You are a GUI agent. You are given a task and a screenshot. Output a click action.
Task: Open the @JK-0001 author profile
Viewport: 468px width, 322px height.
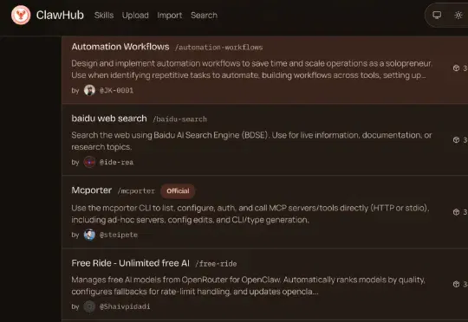point(116,90)
